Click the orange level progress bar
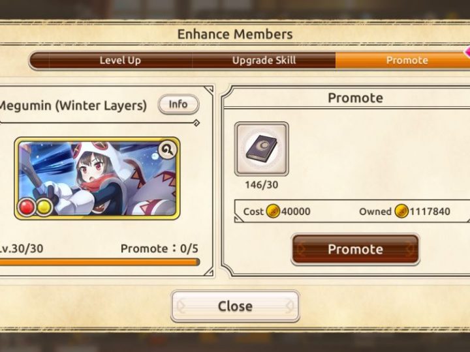This screenshot has width=470, height=352. pyautogui.click(x=100, y=263)
